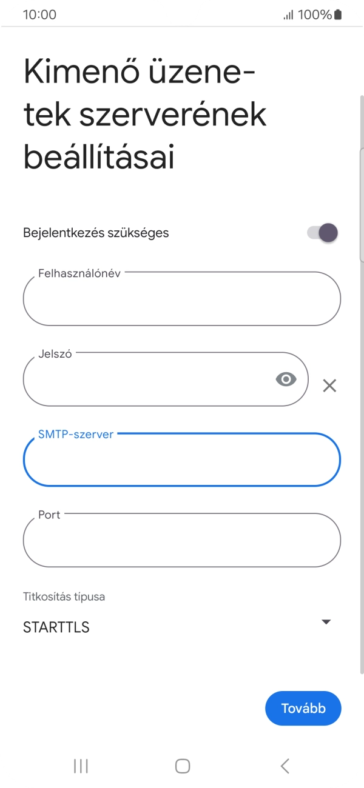Tap the Back navigation icon
Image resolution: width=364 pixels, height=788 pixels.
(285, 766)
